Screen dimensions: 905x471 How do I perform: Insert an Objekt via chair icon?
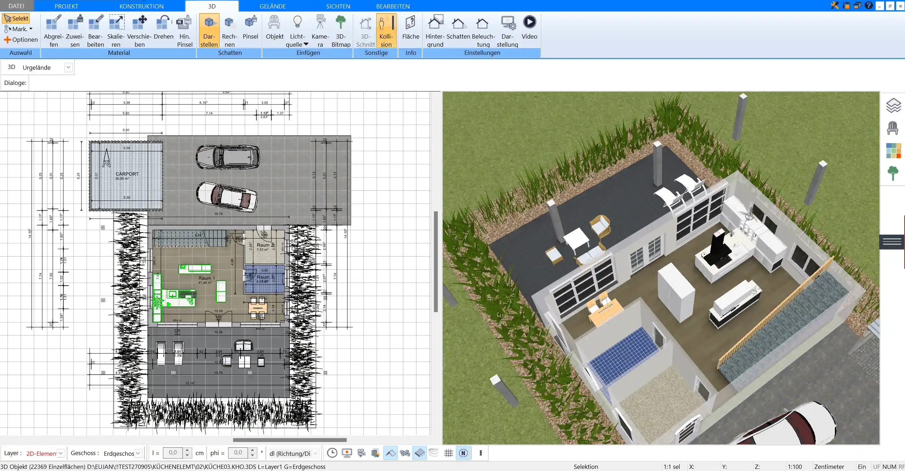275,27
